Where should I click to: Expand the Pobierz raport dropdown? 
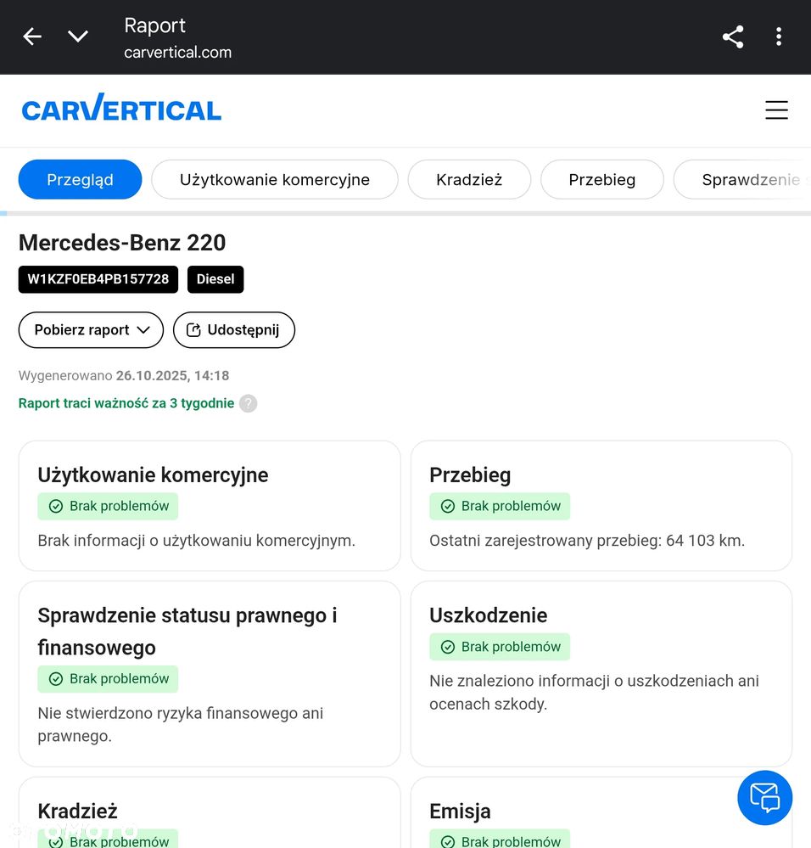coord(91,330)
